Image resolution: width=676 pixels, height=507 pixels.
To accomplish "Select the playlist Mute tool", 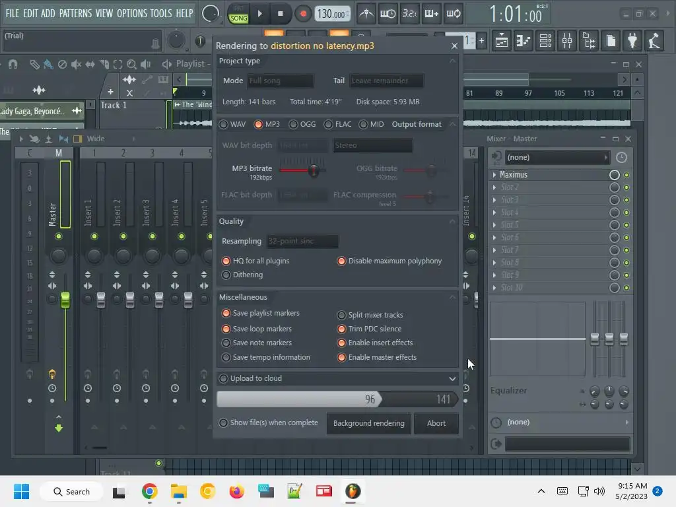I will [x=77, y=64].
